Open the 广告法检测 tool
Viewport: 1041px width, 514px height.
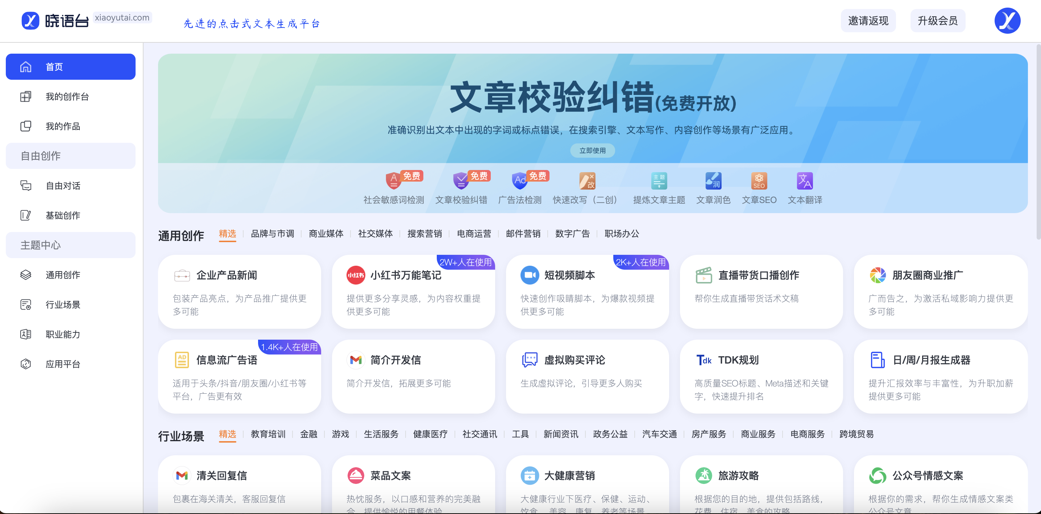[519, 181]
